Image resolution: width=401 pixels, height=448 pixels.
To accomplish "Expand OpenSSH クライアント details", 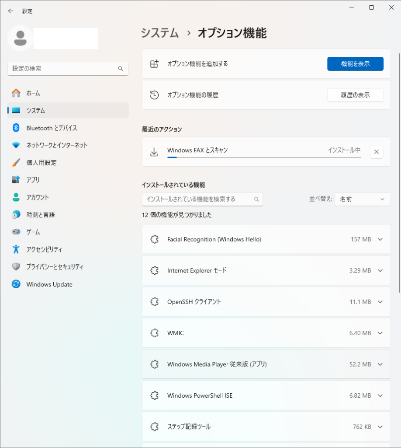I will [x=380, y=302].
